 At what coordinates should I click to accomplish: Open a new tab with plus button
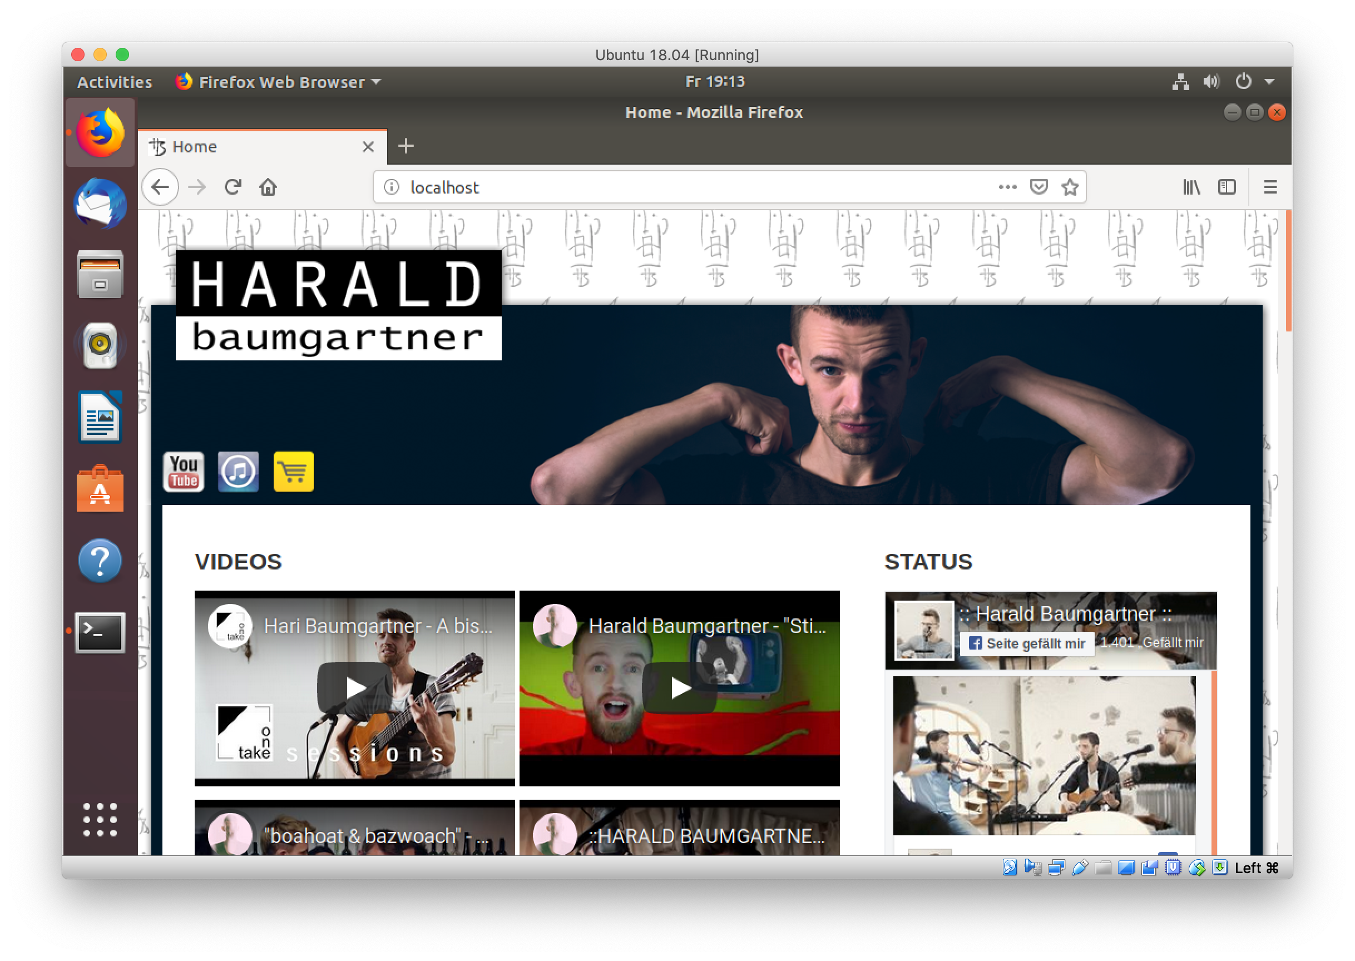point(406,146)
